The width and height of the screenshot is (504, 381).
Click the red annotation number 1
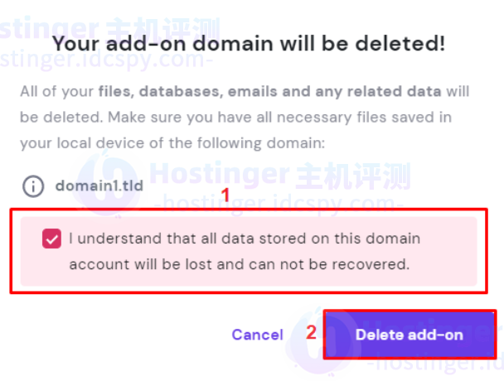[223, 198]
